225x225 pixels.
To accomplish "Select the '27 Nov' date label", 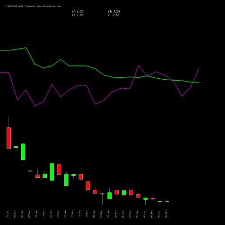I will (130, 214).
